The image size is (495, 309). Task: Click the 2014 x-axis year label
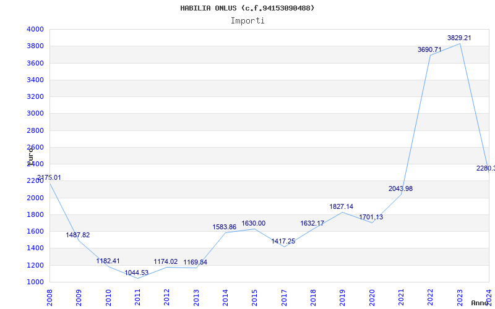pyautogui.click(x=225, y=298)
